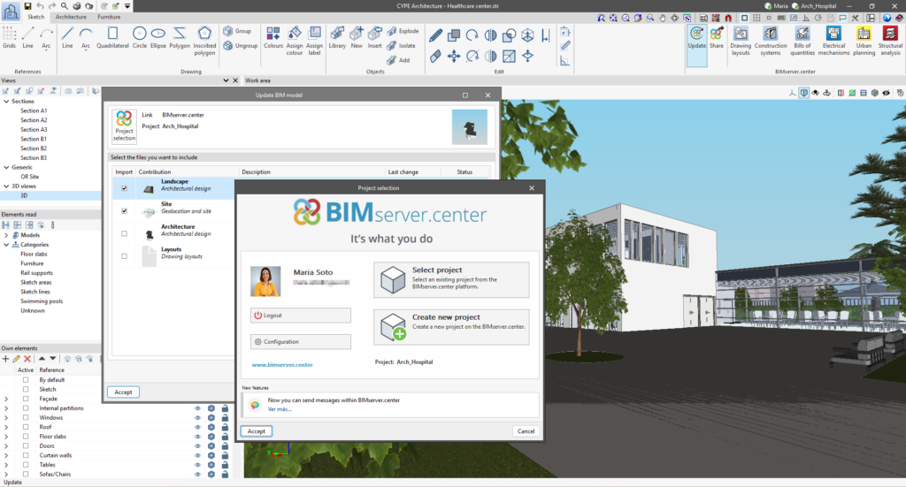906x487 pixels.
Task: Collapse the Sections tree group
Action: (5, 101)
